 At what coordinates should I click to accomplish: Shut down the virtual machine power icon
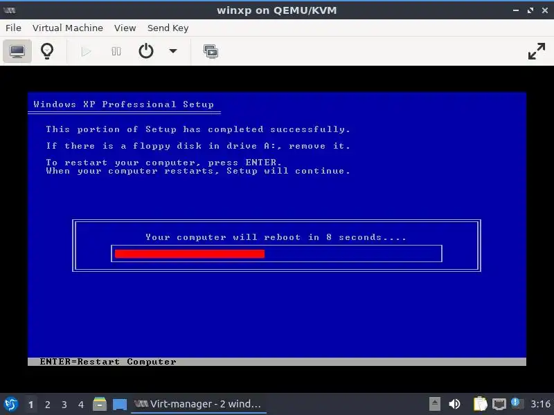click(146, 51)
